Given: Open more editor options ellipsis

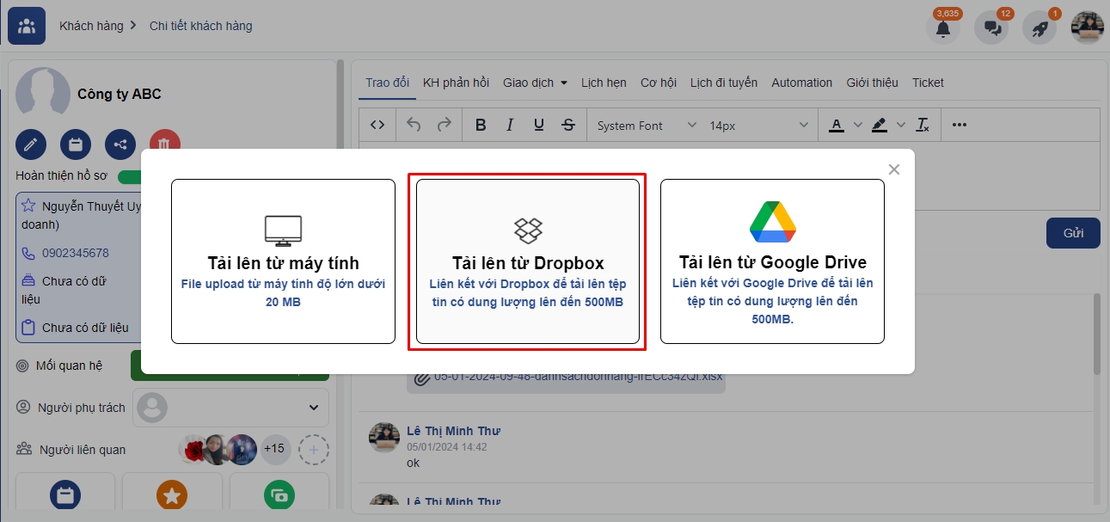Looking at the screenshot, I should pos(960,125).
